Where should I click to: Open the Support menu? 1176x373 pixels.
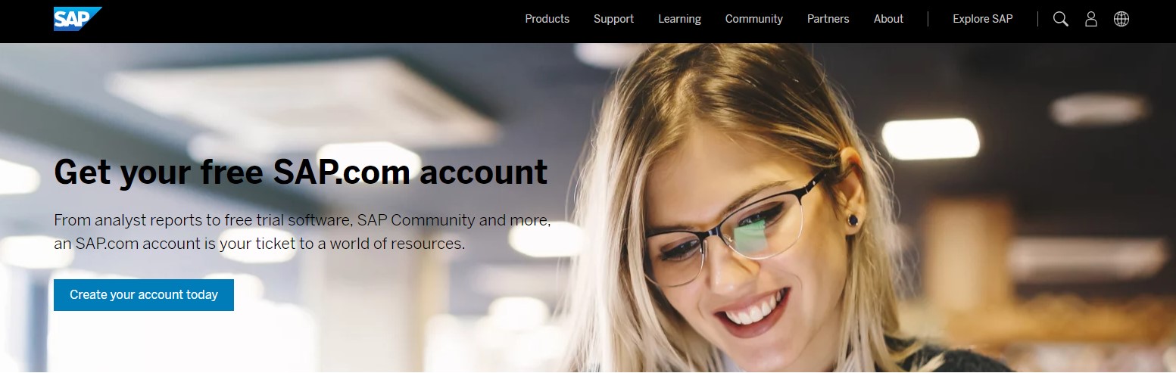click(x=613, y=19)
